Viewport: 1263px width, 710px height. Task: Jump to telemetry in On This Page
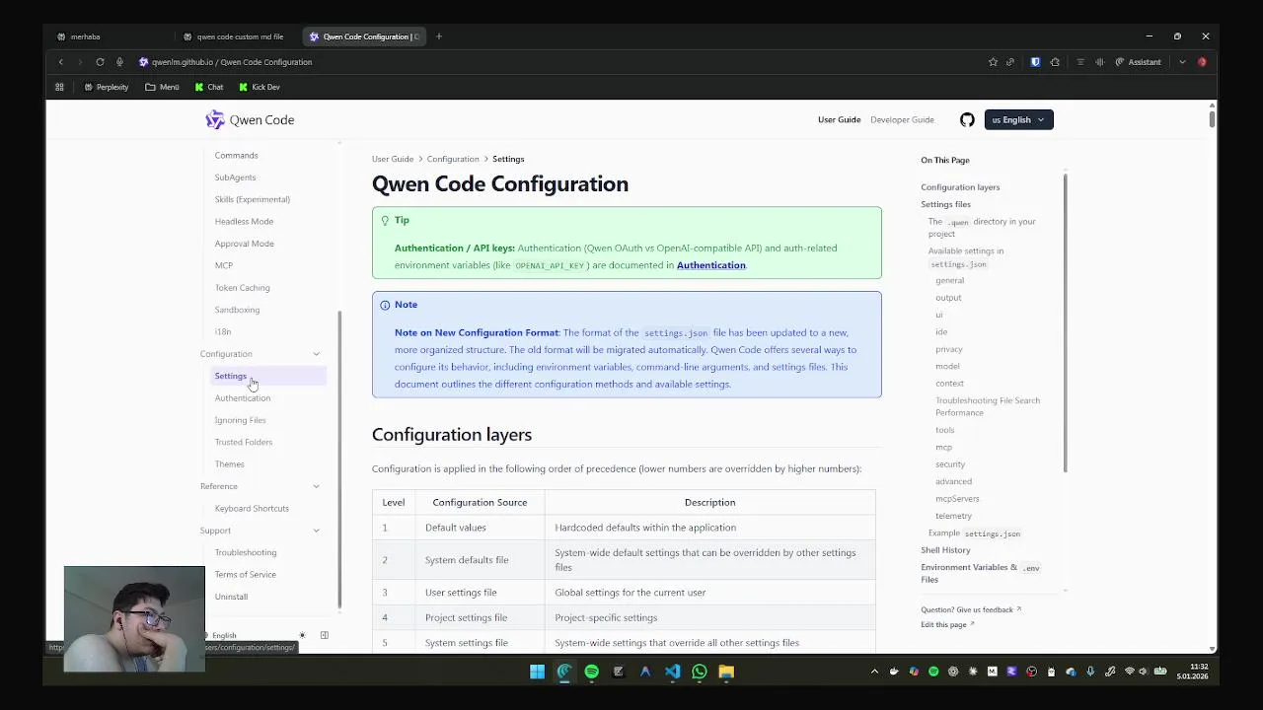[953, 516]
